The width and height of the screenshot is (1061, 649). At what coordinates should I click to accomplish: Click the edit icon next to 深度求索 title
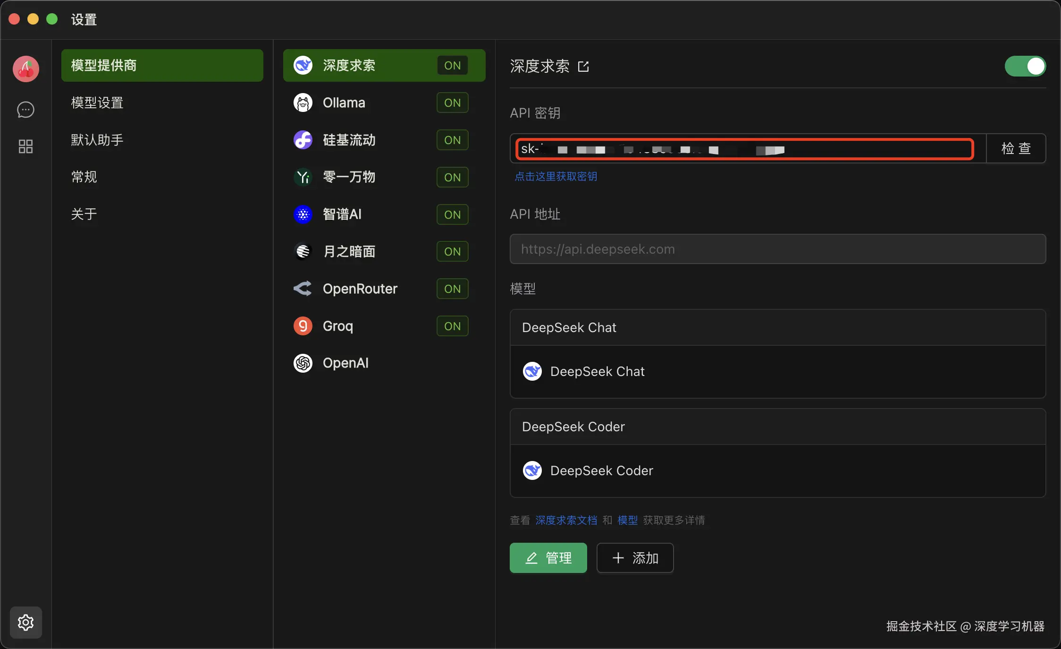point(583,66)
